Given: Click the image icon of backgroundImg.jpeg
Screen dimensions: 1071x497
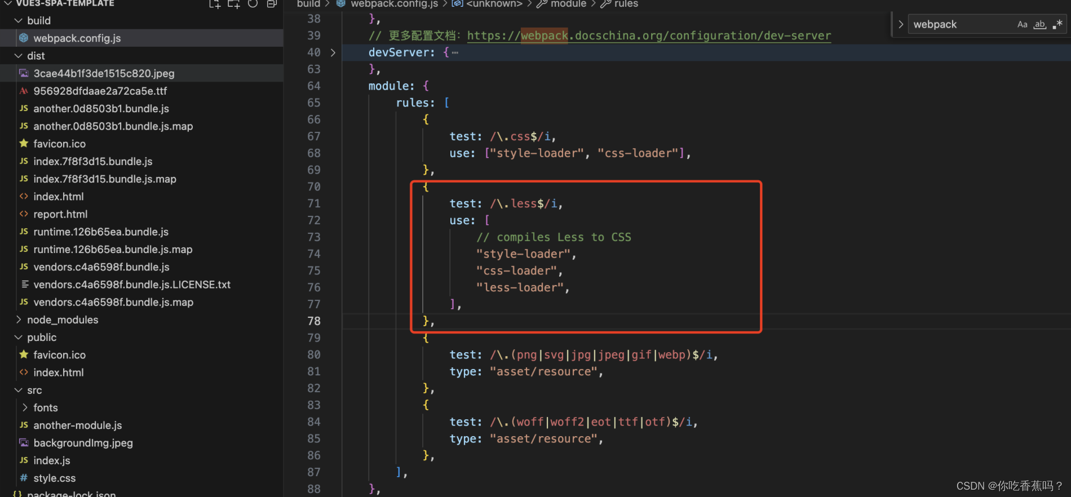Looking at the screenshot, I should coord(24,442).
